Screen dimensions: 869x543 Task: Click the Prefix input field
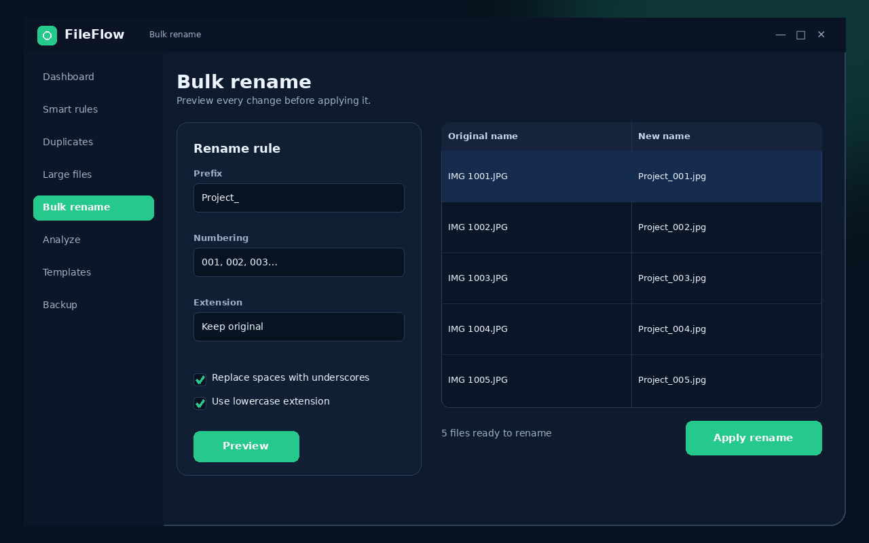click(299, 198)
